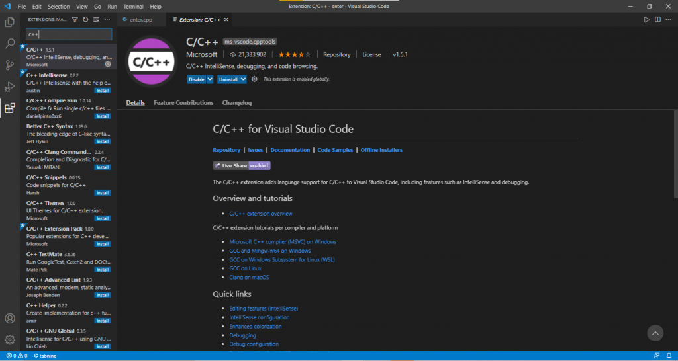Open the Code Samples link
This screenshot has height=361, width=678.
point(335,150)
